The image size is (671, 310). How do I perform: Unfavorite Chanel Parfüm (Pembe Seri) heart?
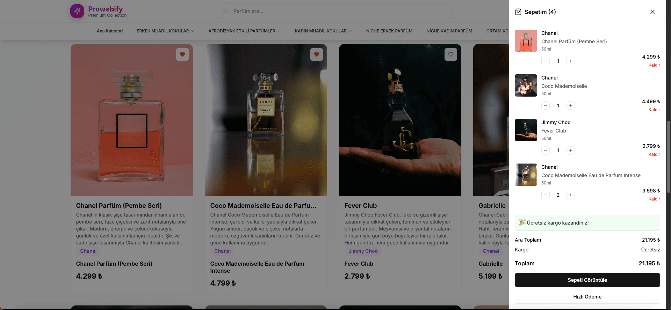coord(182,54)
